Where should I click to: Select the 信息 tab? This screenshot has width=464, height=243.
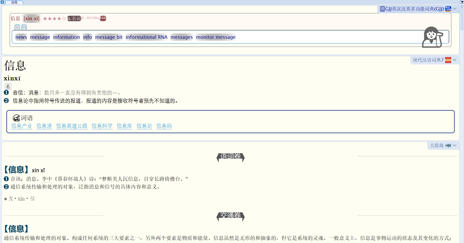pos(14,2)
